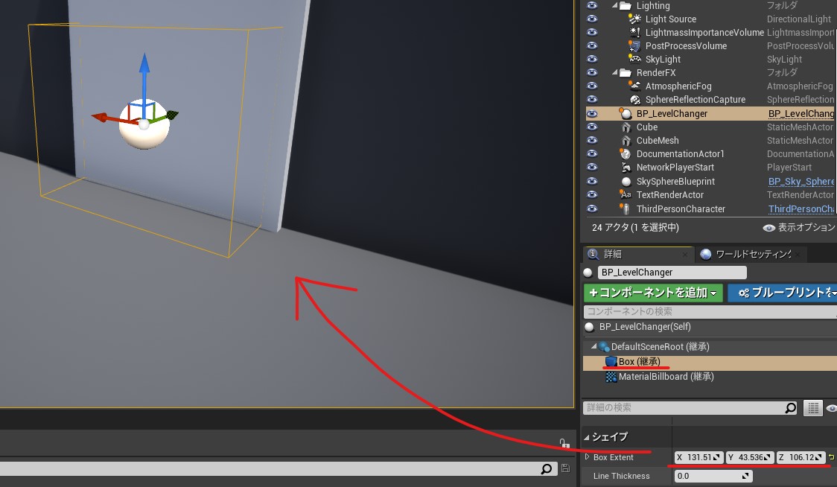The height and width of the screenshot is (487, 837).
Task: Toggle visibility of Lighting folder
Action: (x=592, y=5)
